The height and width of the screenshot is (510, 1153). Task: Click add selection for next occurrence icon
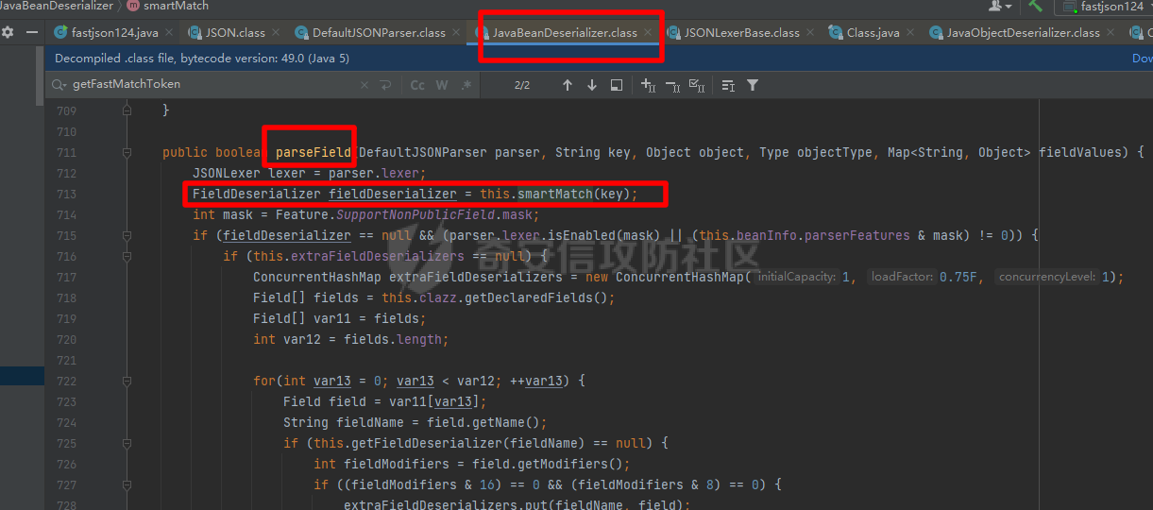(648, 85)
